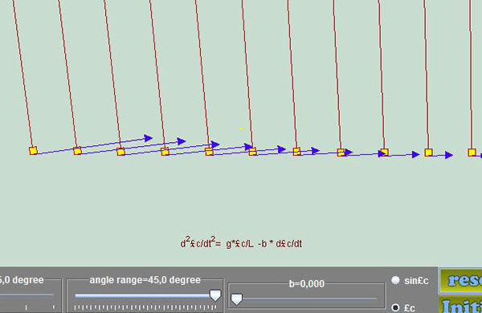Viewport: 482px width, 313px height.
Task: Click the differential equation text
Action: (x=241, y=244)
